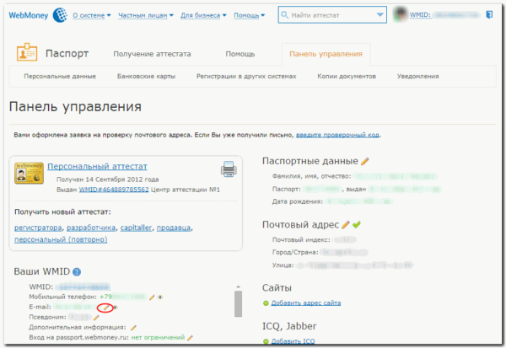The height and width of the screenshot is (348, 506).
Task: Print the personal attestat via printer icon
Action: point(229,169)
